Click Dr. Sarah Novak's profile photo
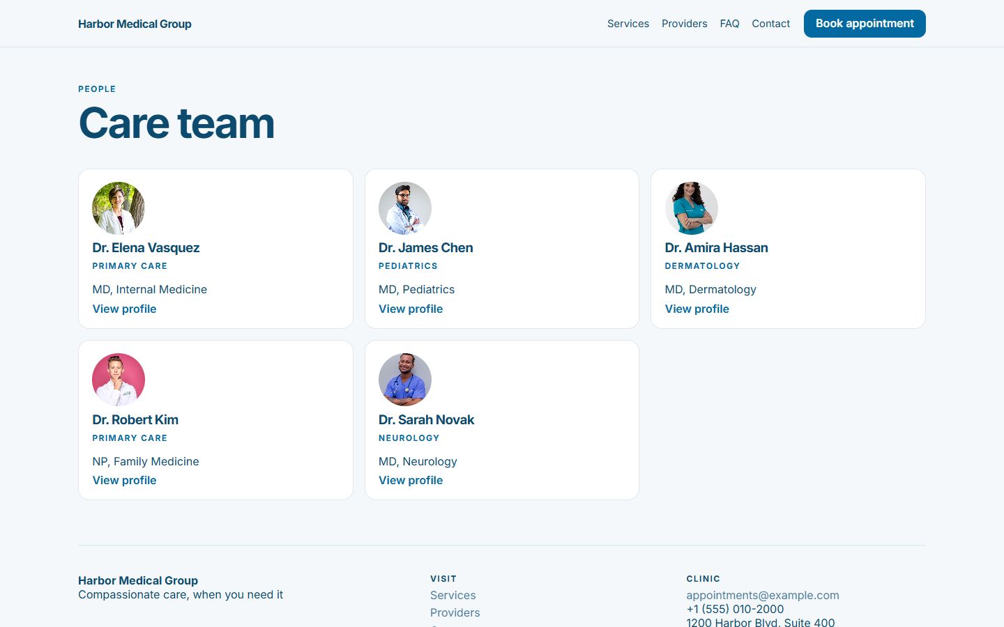1004x627 pixels. click(x=405, y=380)
